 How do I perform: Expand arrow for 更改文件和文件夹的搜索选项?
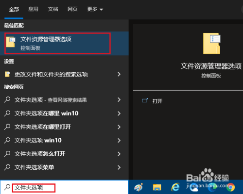(119, 74)
